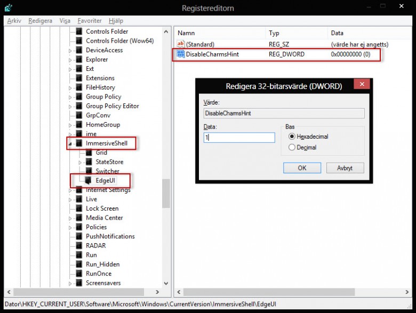This screenshot has height=313, width=416.
Task: Click the Controls Folder (Wow64) key icon
Action: tap(79, 41)
